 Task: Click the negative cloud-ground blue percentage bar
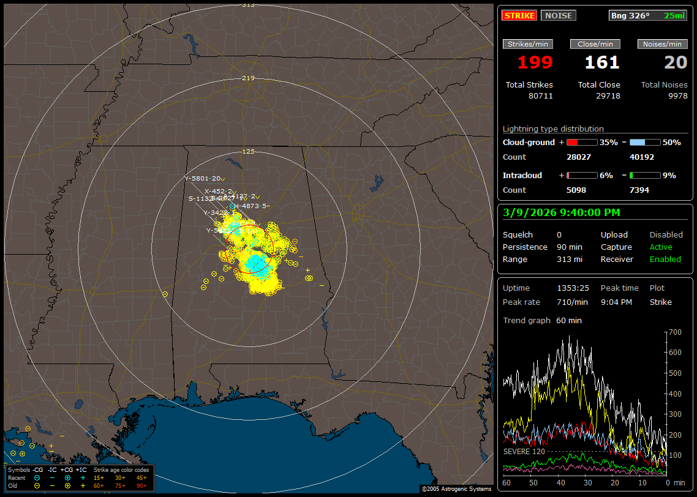645,143
